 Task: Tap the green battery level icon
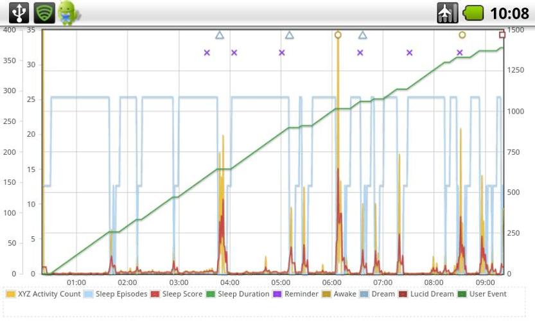tap(474, 13)
